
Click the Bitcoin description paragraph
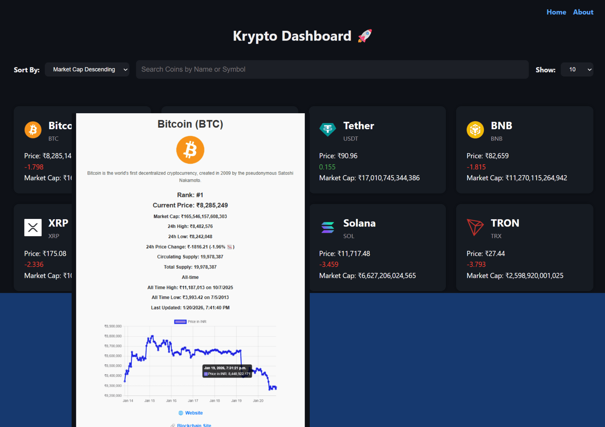(190, 177)
